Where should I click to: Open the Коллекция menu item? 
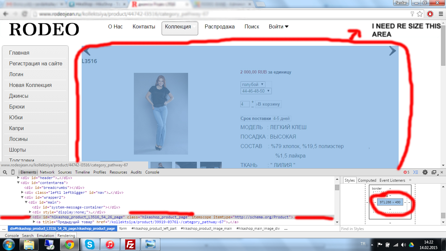pyautogui.click(x=180, y=28)
